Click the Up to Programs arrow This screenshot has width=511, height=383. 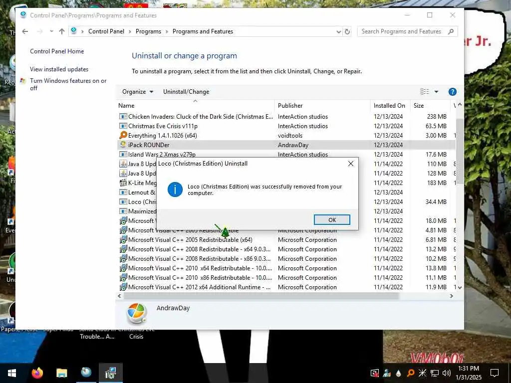click(x=61, y=31)
